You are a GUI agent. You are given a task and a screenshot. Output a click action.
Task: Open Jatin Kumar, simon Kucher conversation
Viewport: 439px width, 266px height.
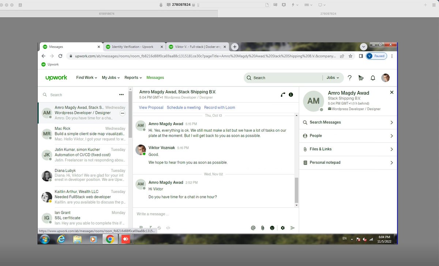[83, 155]
